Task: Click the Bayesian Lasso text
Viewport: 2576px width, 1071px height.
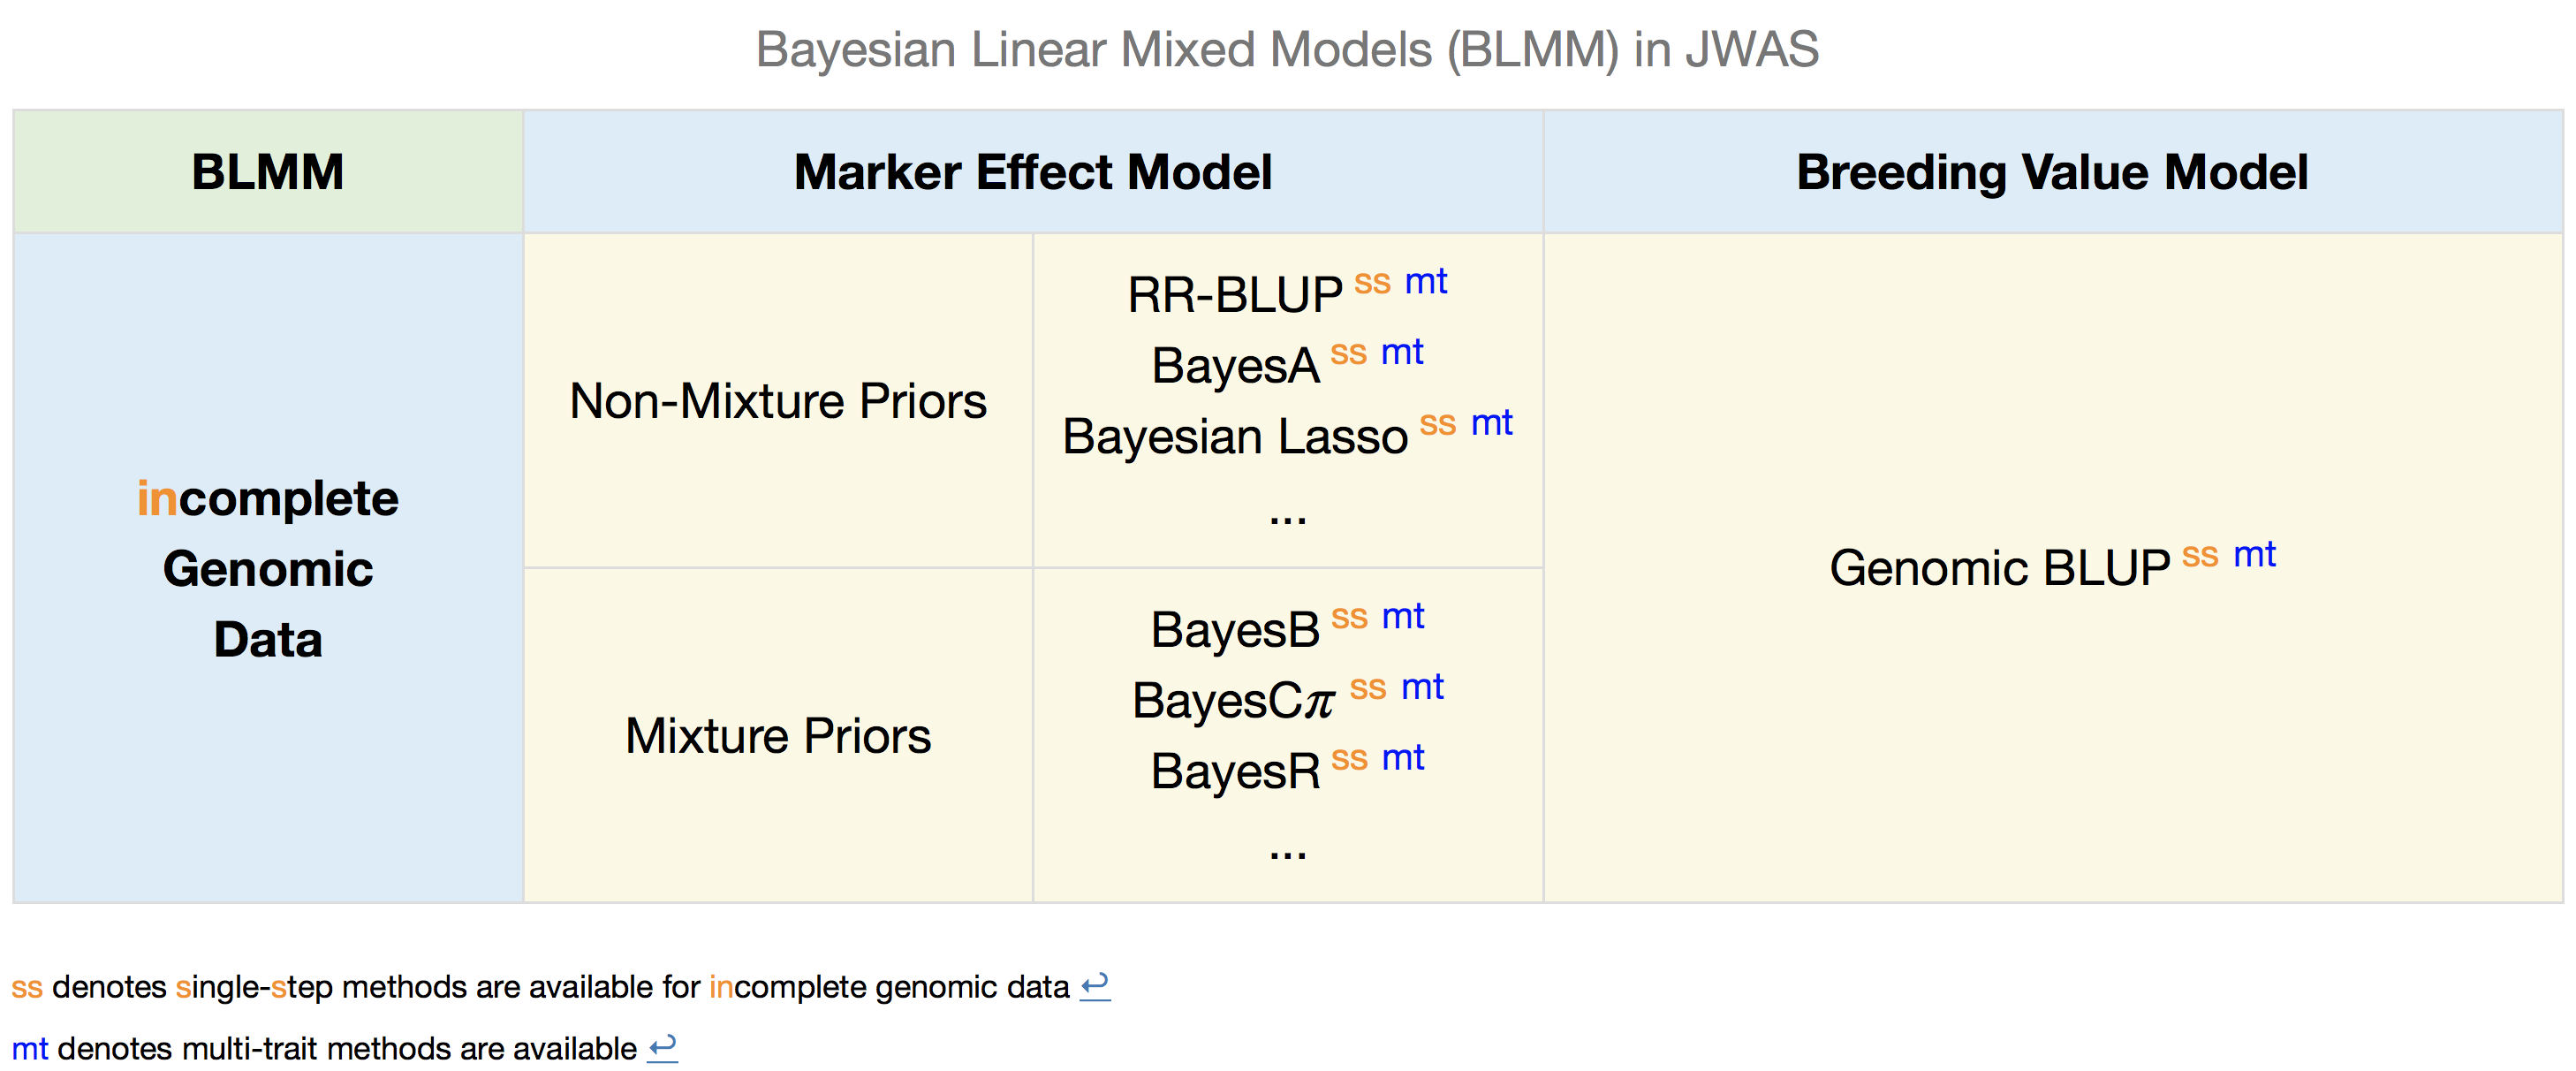Action: pos(1235,437)
